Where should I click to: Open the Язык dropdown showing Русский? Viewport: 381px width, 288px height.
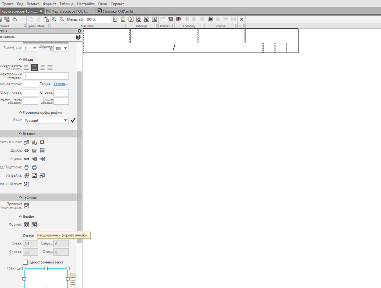[x=46, y=121]
